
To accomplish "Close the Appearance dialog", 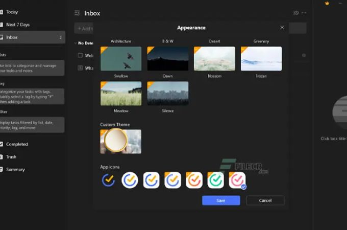I will [x=282, y=28].
